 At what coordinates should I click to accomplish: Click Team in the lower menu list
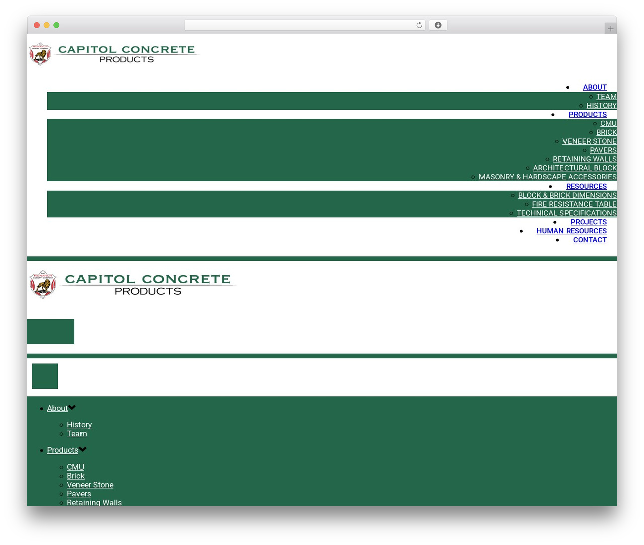[x=76, y=434]
